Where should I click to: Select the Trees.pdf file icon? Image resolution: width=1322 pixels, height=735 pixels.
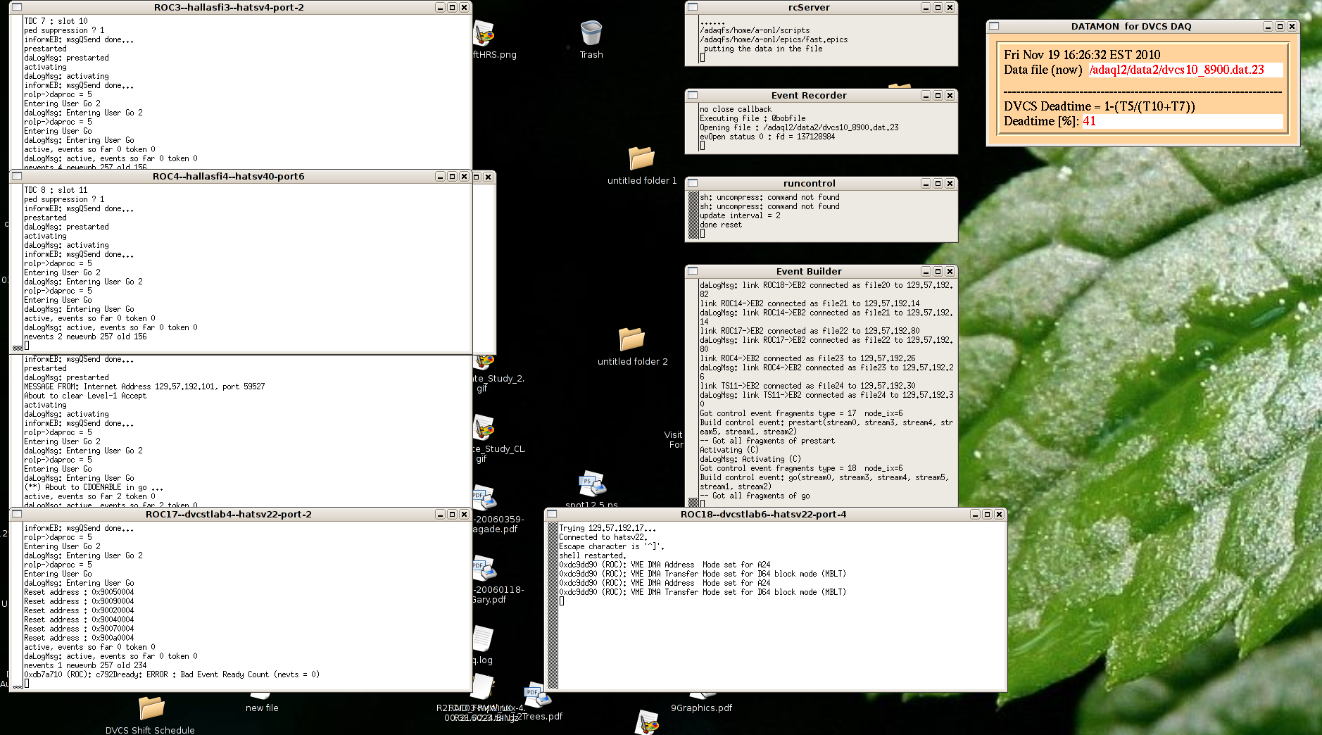(538, 696)
